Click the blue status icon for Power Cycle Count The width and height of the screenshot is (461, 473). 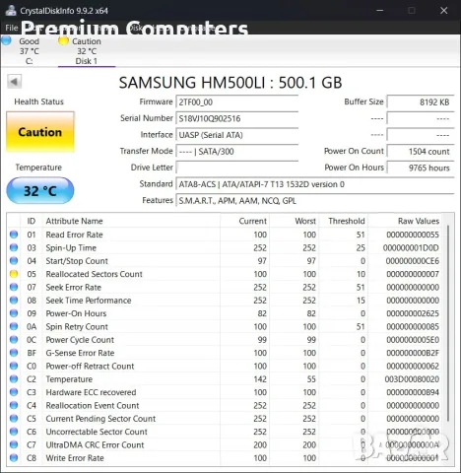tap(14, 339)
